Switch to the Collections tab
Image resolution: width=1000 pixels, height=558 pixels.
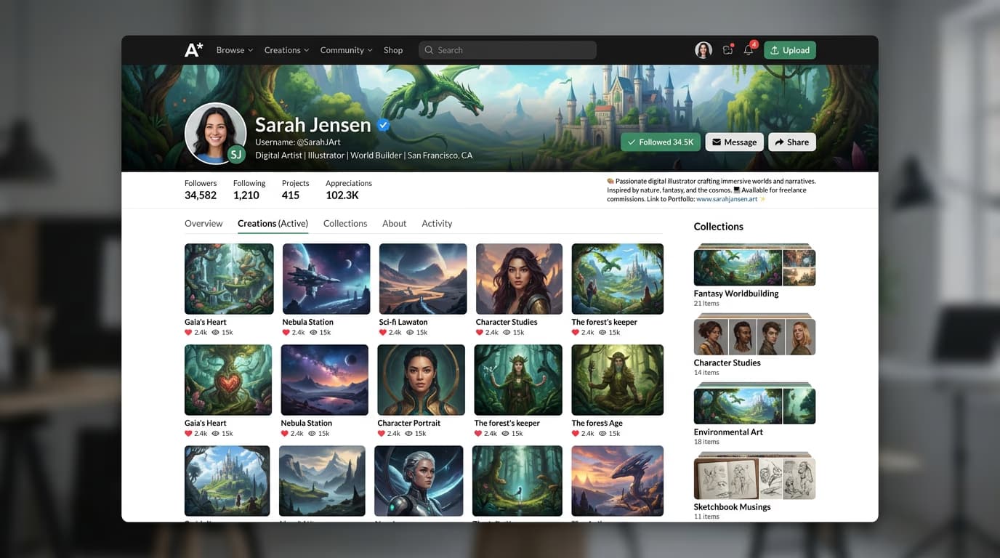(x=345, y=223)
